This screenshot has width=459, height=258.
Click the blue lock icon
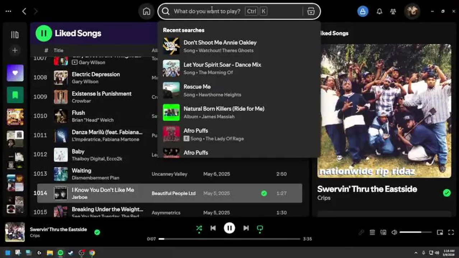[363, 11]
